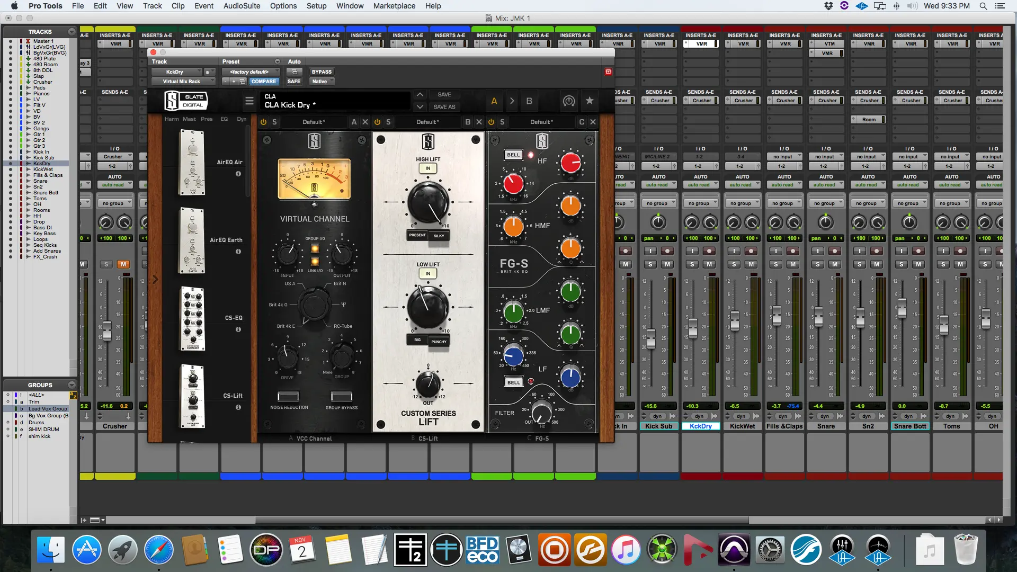Power off the CS-Lift module slot B
1017x572 pixels.
(x=377, y=122)
